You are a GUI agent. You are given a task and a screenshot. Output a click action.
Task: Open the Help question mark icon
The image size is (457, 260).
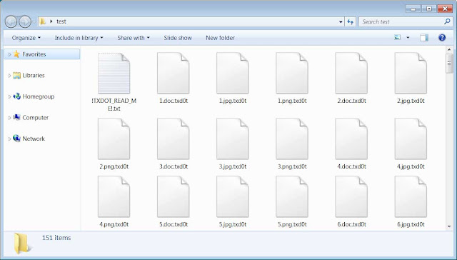(442, 38)
